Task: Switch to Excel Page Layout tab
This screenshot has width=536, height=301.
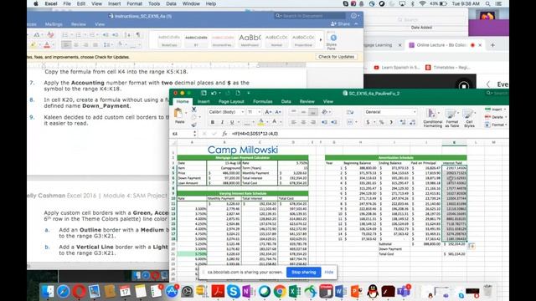Action: [x=231, y=101]
